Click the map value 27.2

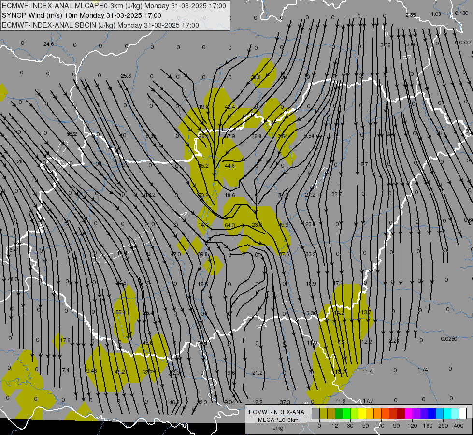310,195
